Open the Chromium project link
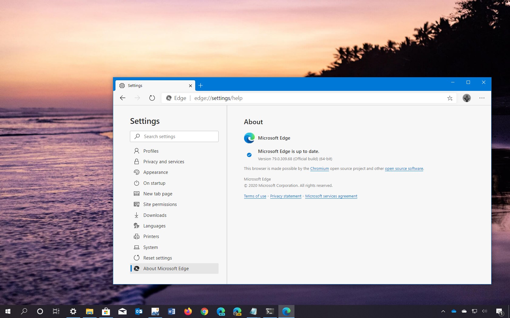 tap(319, 169)
